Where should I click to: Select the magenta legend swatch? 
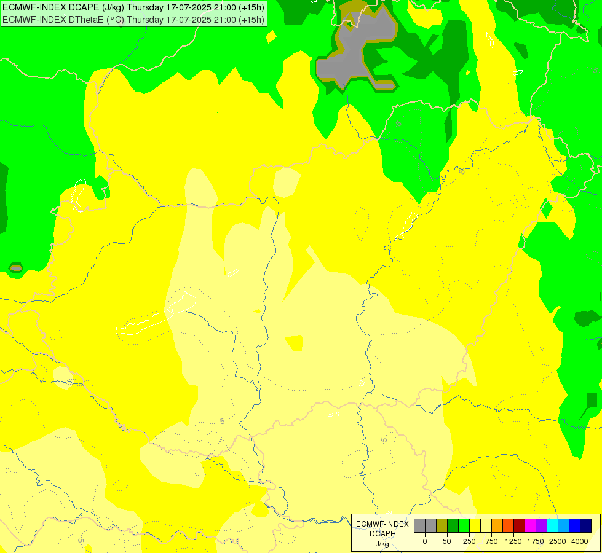(530, 525)
